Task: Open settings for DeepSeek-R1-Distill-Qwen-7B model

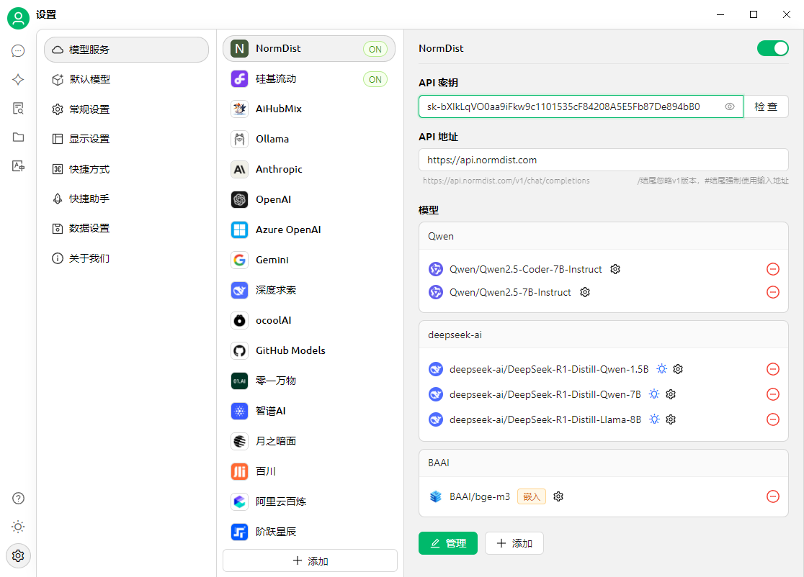Action: (x=671, y=394)
